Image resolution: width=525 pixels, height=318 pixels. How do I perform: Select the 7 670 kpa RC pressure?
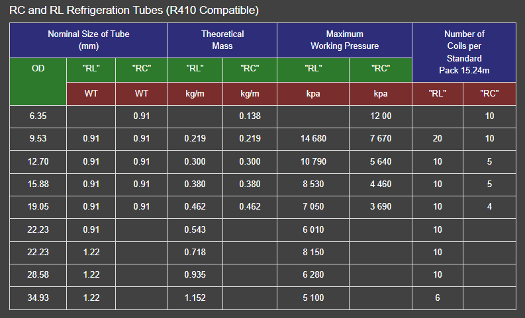(380, 138)
